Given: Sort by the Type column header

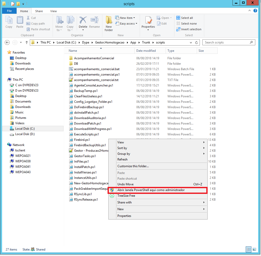Looking at the screenshot, I should (181, 51).
